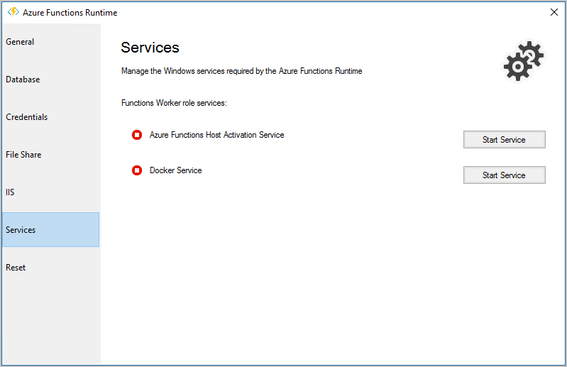Click the 'Functions Worker role services:' text
Viewport: 567px width, 367px height.
tap(174, 103)
